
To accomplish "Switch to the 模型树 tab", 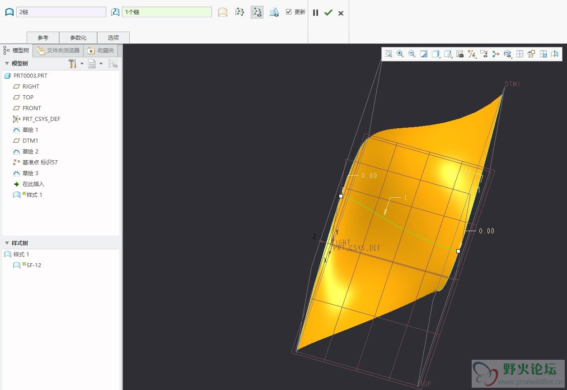I will click(x=17, y=51).
